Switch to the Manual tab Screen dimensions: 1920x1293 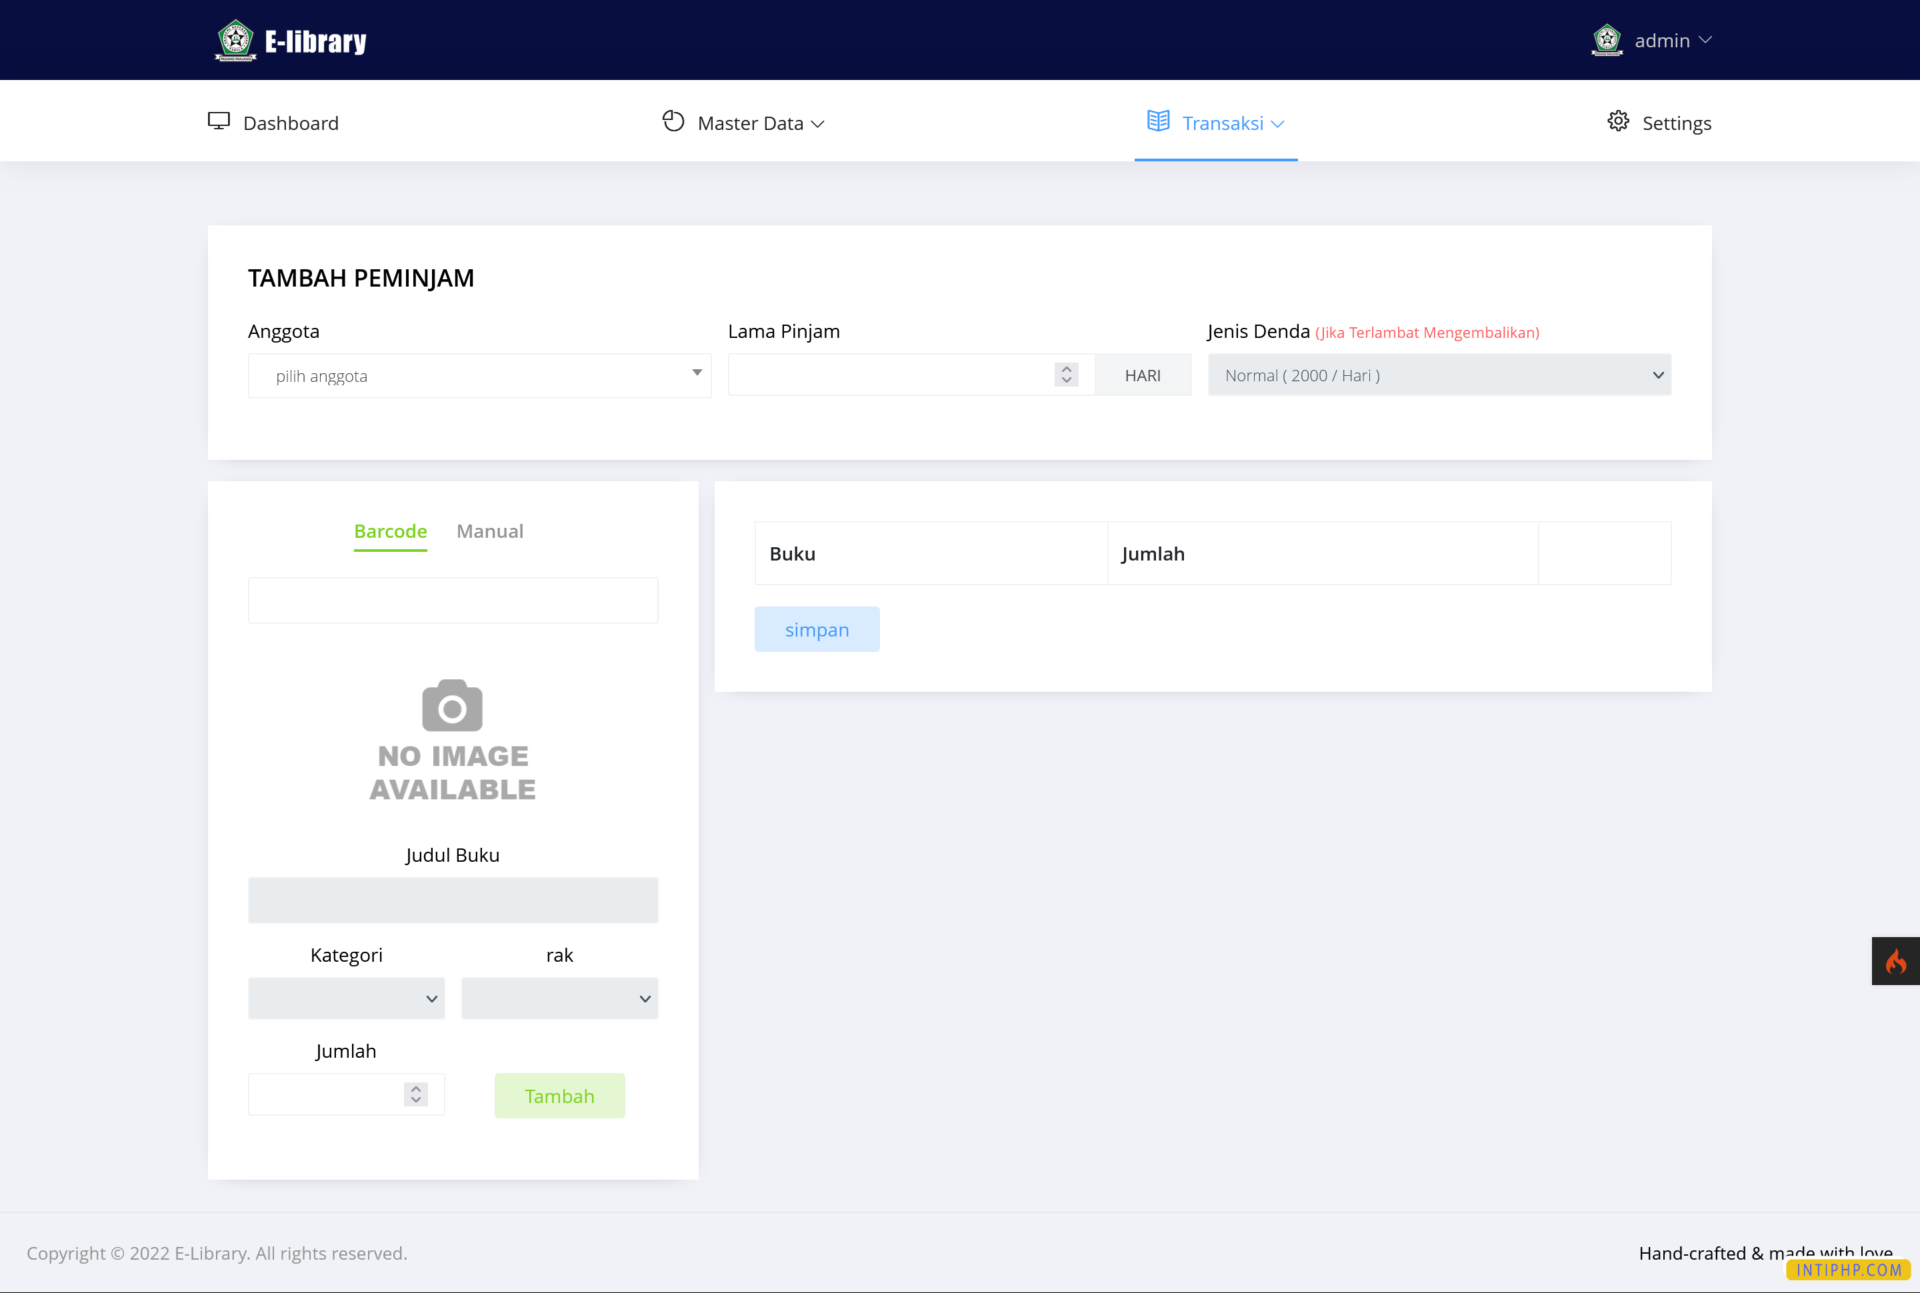click(490, 531)
